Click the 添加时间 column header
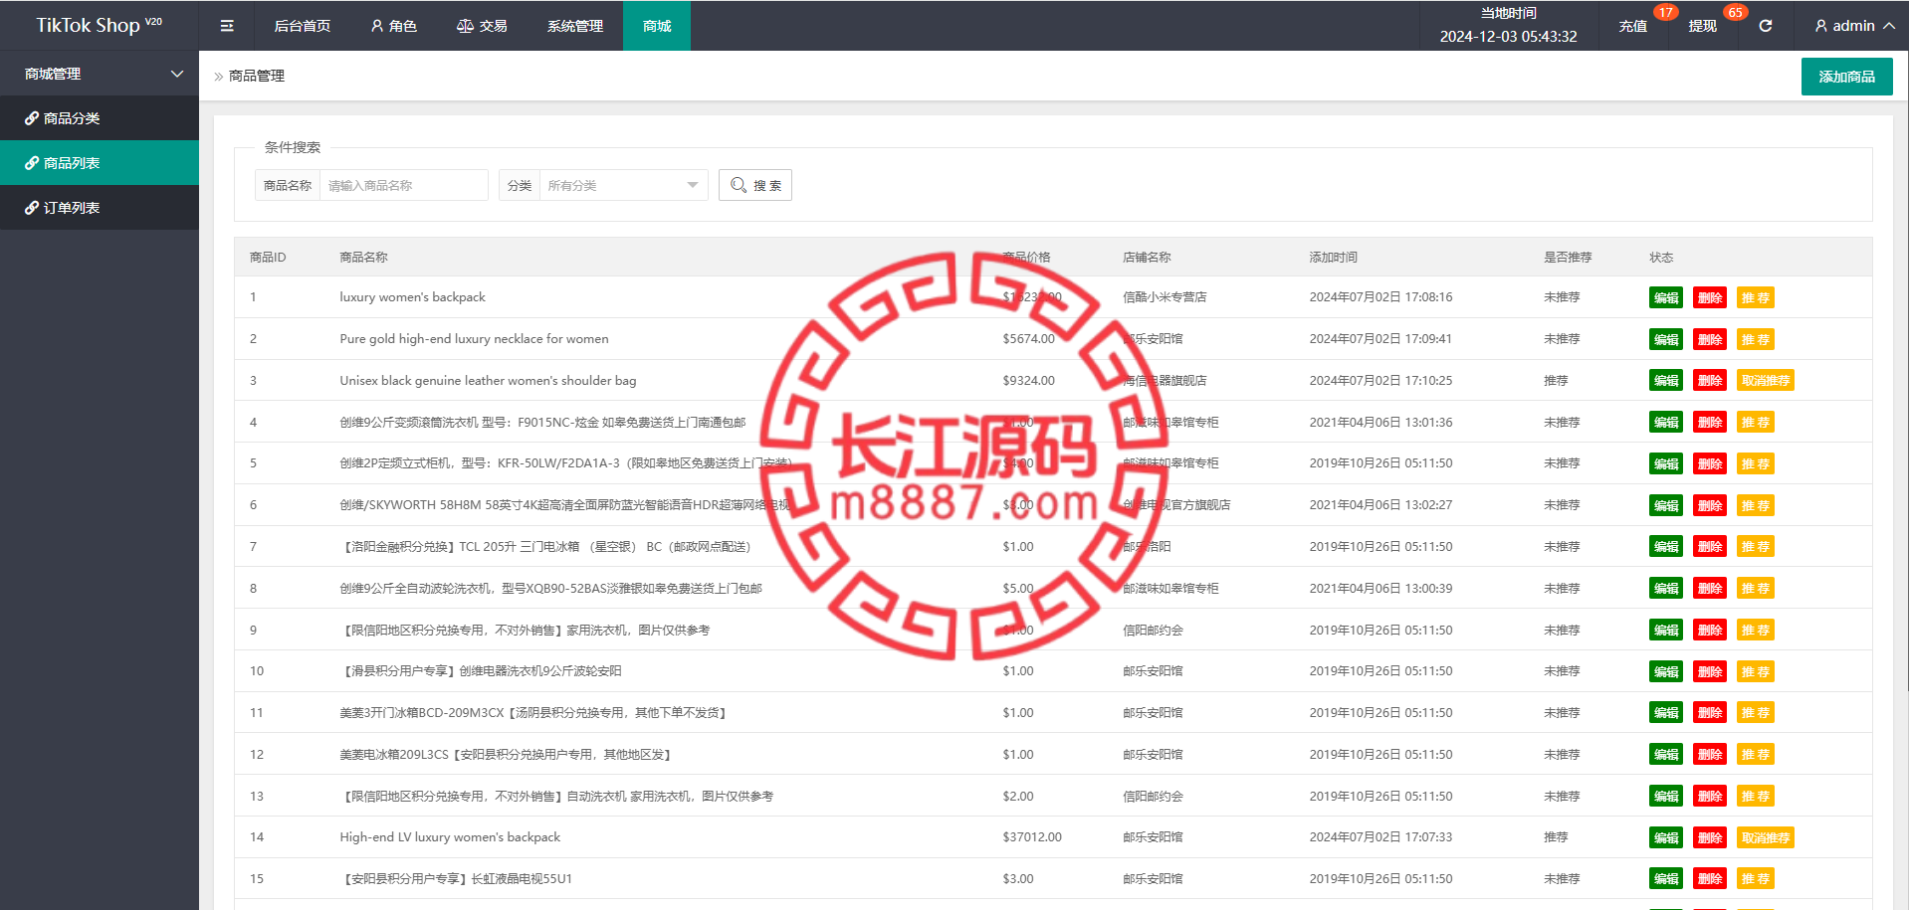Viewport: 1909px width, 910px height. tap(1333, 257)
